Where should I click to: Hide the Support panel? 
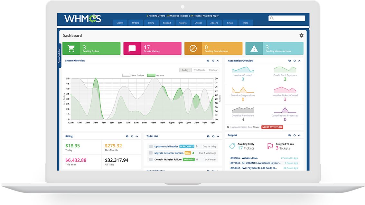290,135
